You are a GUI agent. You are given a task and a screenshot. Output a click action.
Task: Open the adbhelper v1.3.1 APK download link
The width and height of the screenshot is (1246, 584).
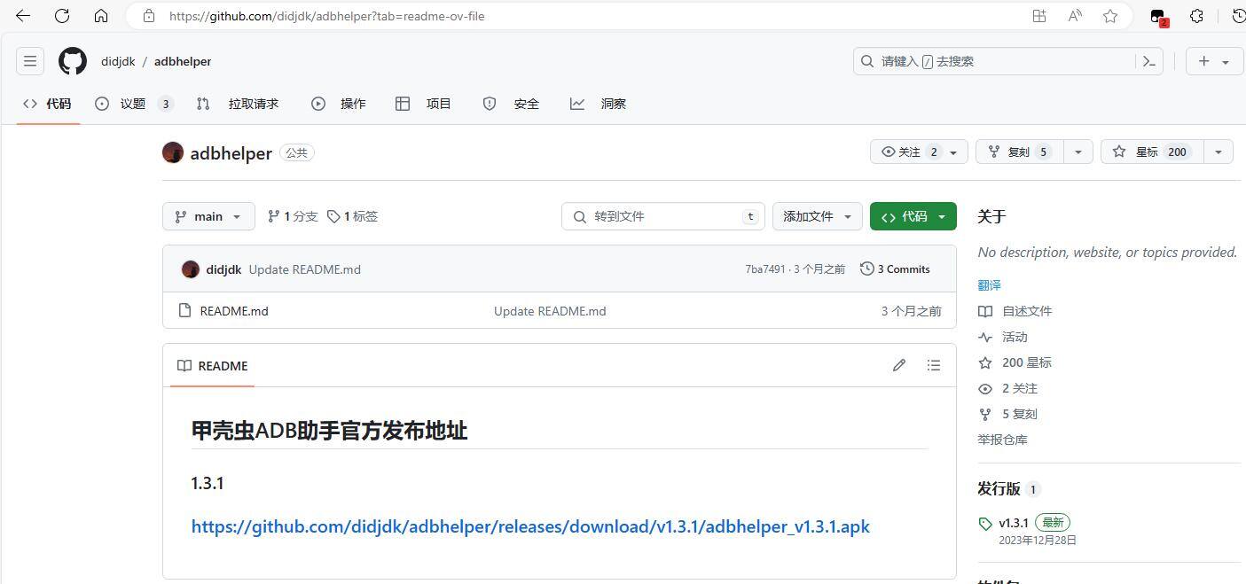(x=530, y=526)
